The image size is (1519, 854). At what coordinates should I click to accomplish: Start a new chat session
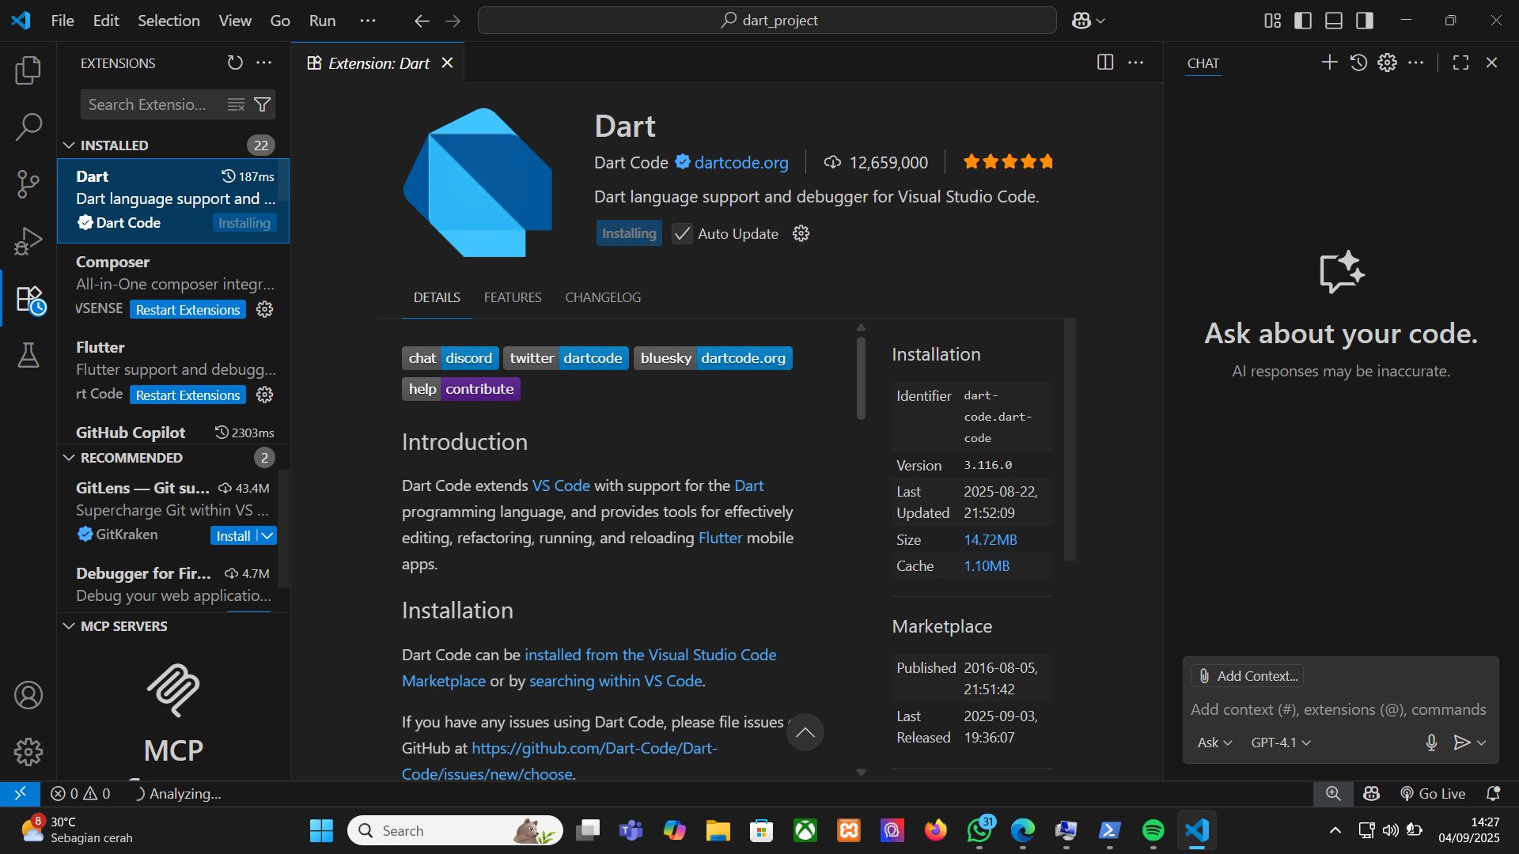pos(1328,62)
